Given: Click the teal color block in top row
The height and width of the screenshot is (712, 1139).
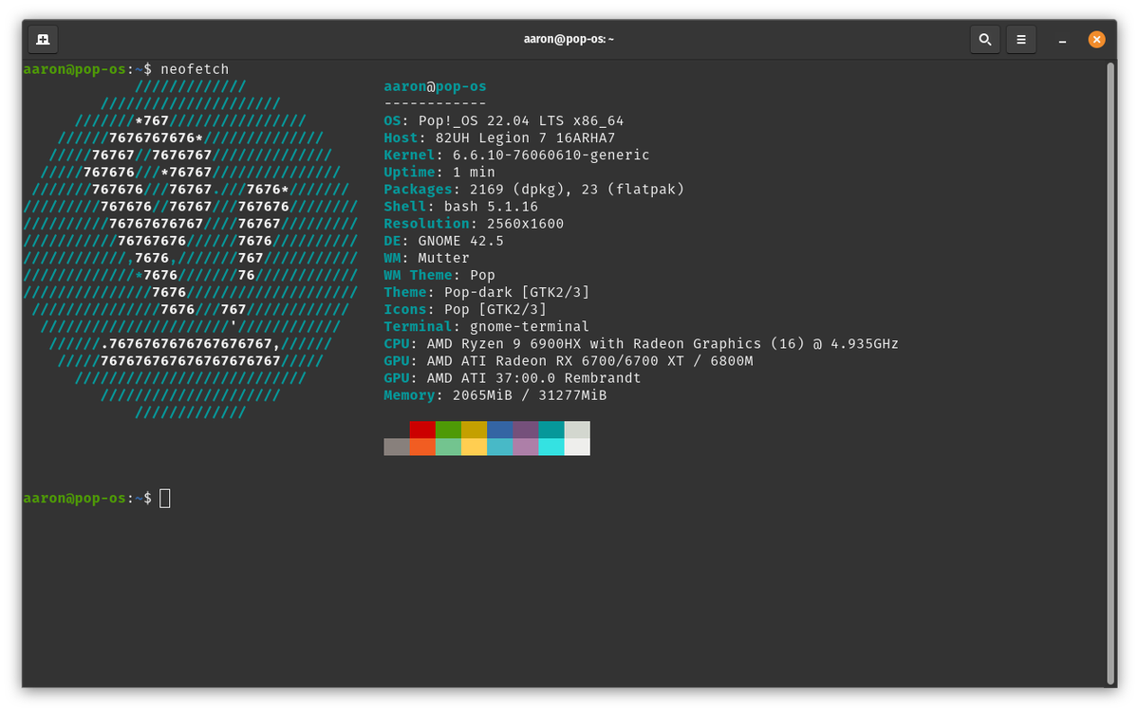Looking at the screenshot, I should click(551, 429).
